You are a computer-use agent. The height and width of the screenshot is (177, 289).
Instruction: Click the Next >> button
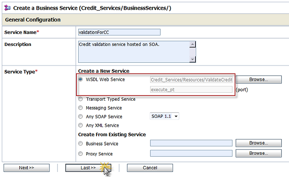pyautogui.click(x=26, y=168)
